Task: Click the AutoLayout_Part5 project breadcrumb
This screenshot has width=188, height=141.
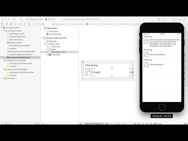Action: coord(60,24)
